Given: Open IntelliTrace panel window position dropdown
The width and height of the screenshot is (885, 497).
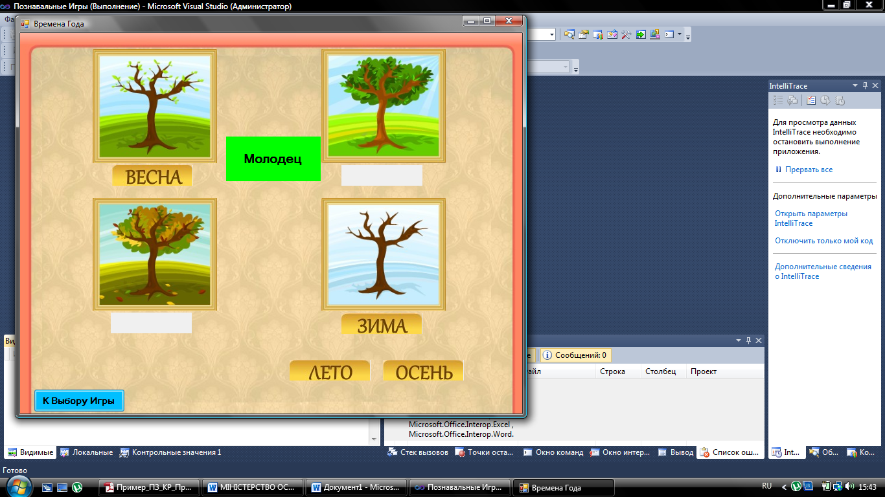Looking at the screenshot, I should tap(855, 85).
